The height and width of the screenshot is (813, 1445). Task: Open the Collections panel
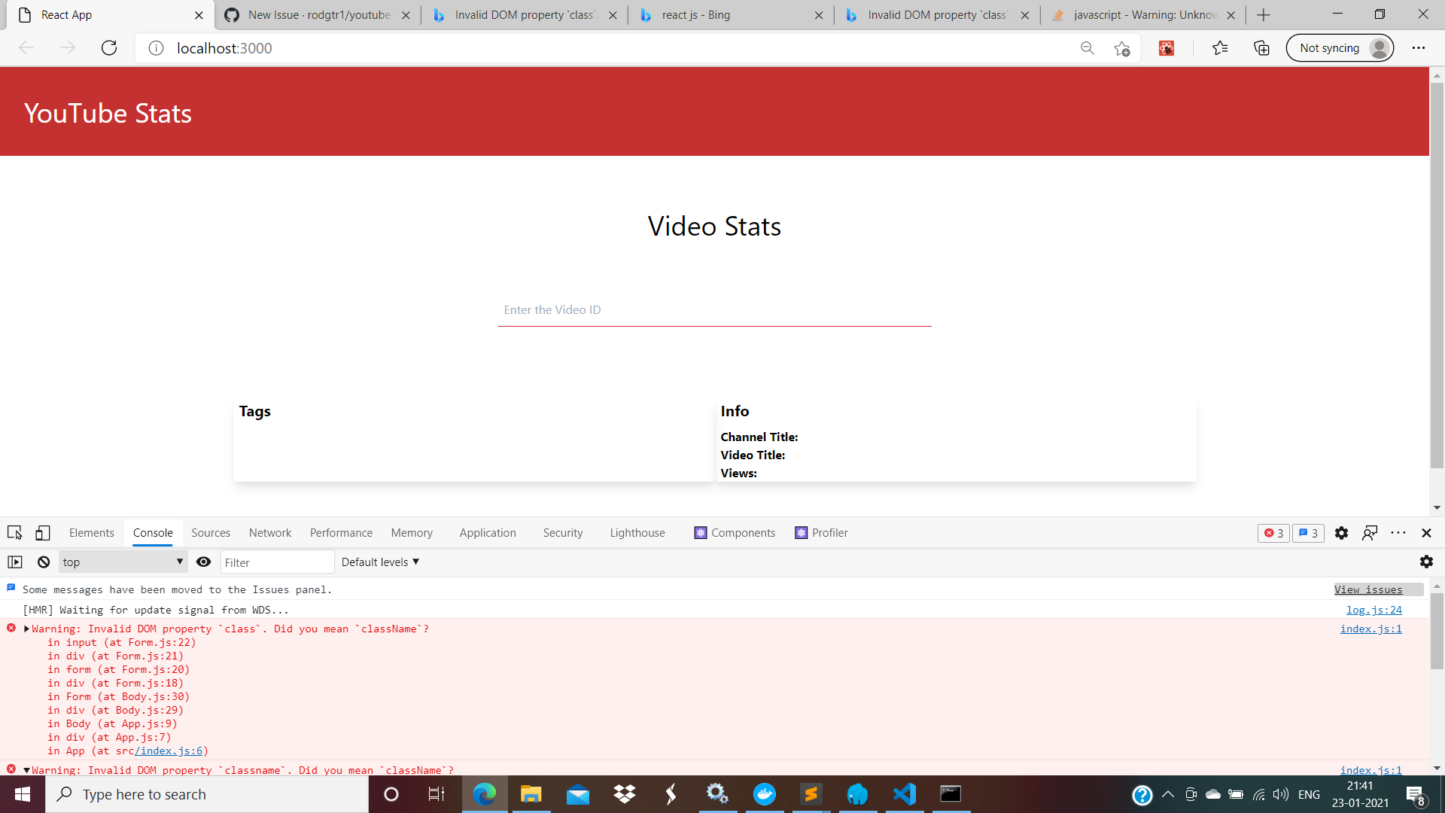(1261, 48)
